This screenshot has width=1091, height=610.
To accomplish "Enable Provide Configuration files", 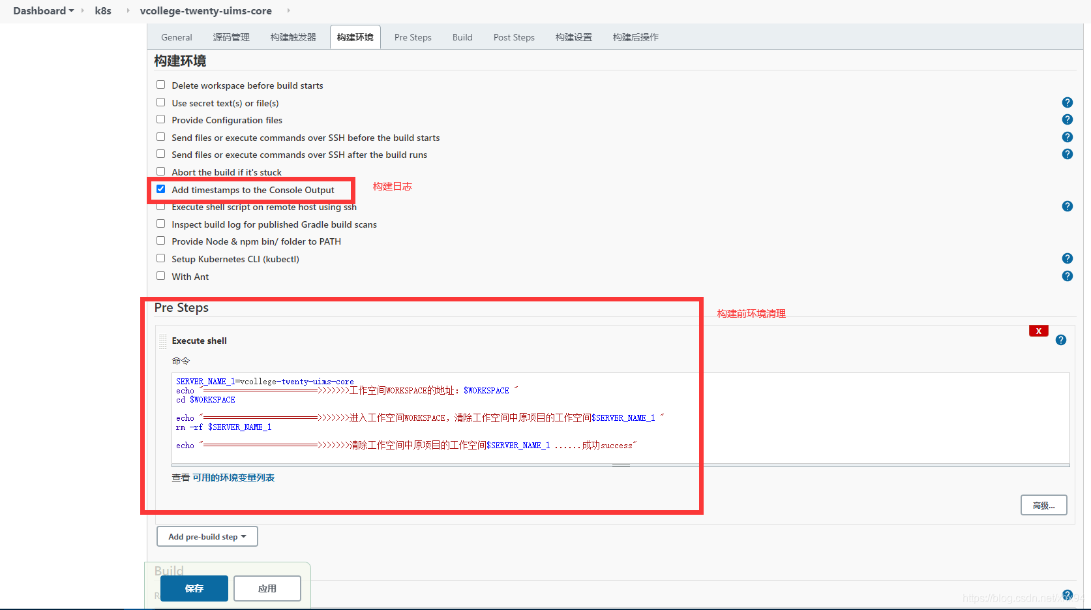I will point(160,119).
